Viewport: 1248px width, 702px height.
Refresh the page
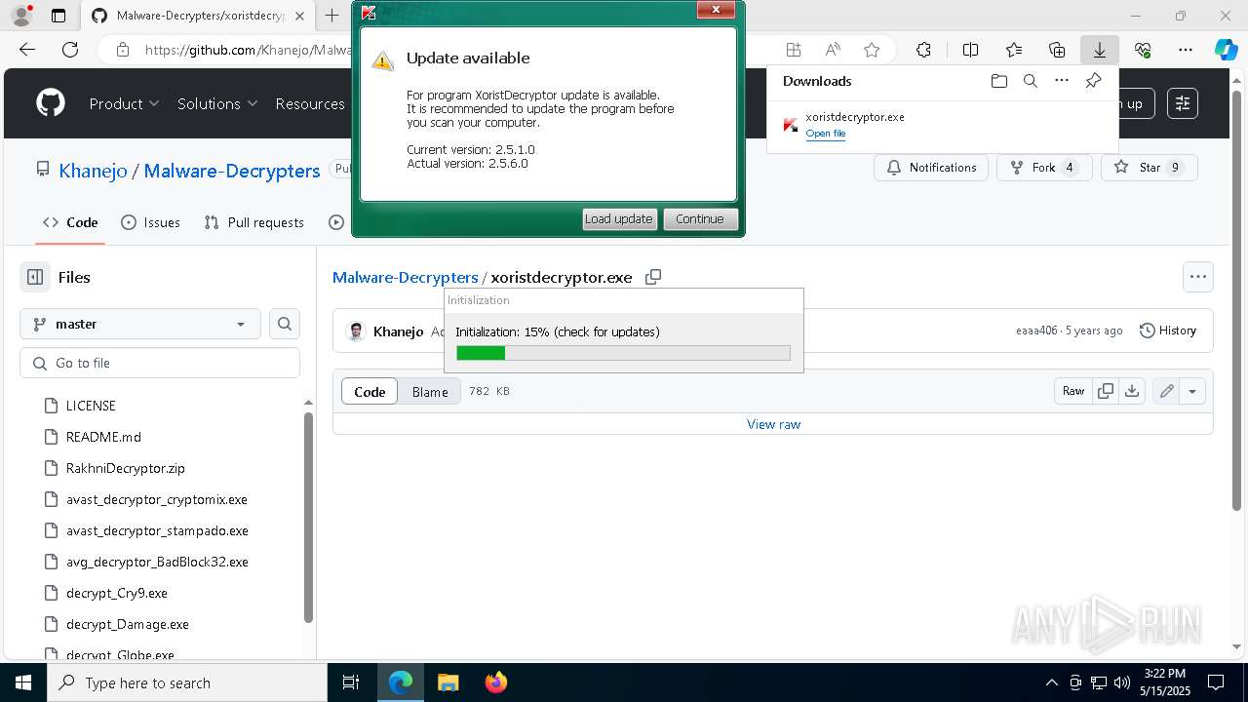tap(70, 50)
